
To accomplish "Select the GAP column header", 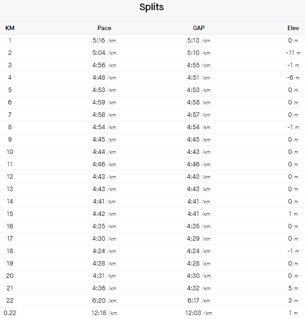I will coord(199,28).
